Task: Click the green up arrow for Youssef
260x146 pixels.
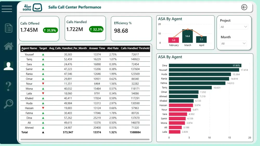Action: click(x=43, y=54)
